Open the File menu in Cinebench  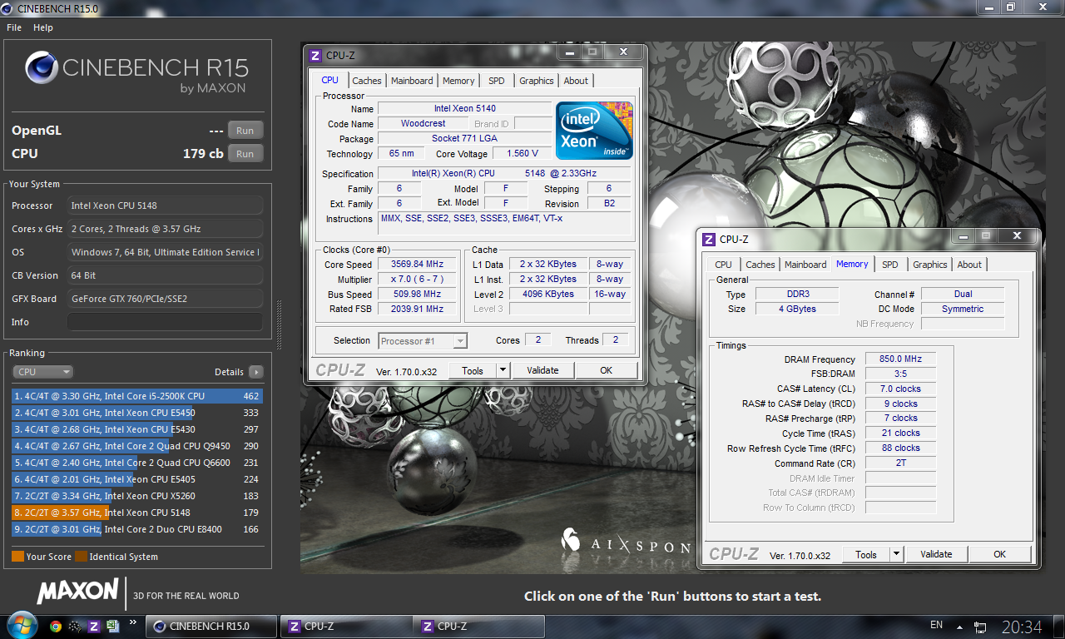click(x=14, y=27)
